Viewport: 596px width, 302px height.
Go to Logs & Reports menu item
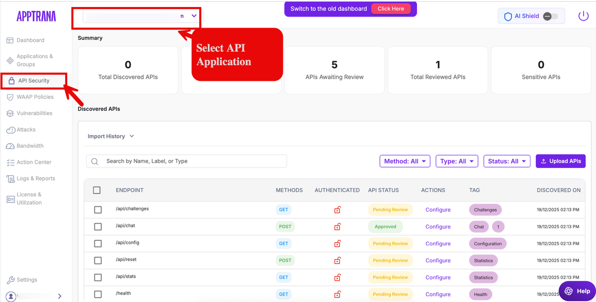(36, 179)
